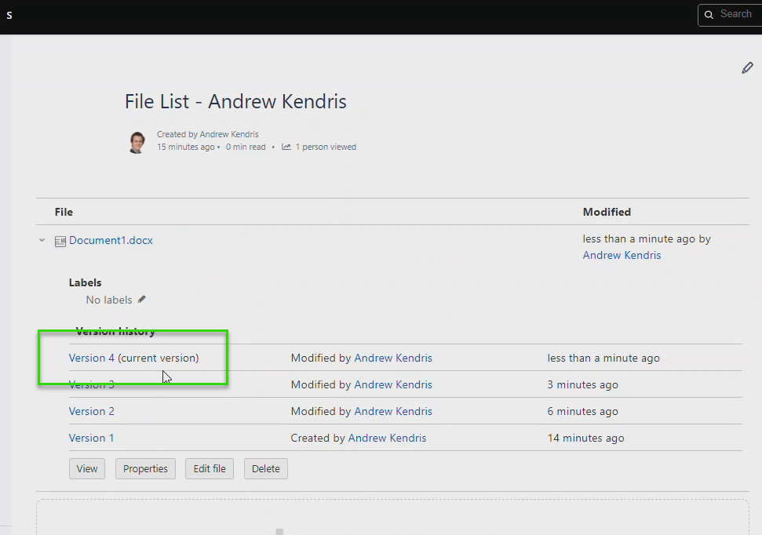
Task: Collapse the Document1.docx row chevron
Action: tap(42, 240)
